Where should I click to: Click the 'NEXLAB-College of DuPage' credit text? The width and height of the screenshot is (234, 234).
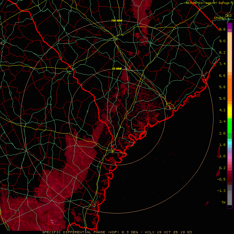(207, 3)
